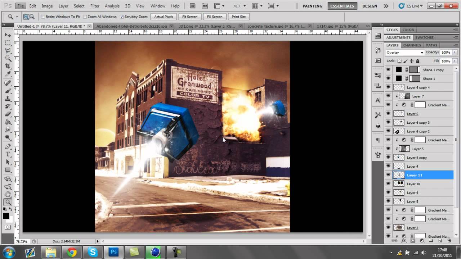Open the Analysis menu
Image resolution: width=461 pixels, height=259 pixels.
pyautogui.click(x=112, y=6)
